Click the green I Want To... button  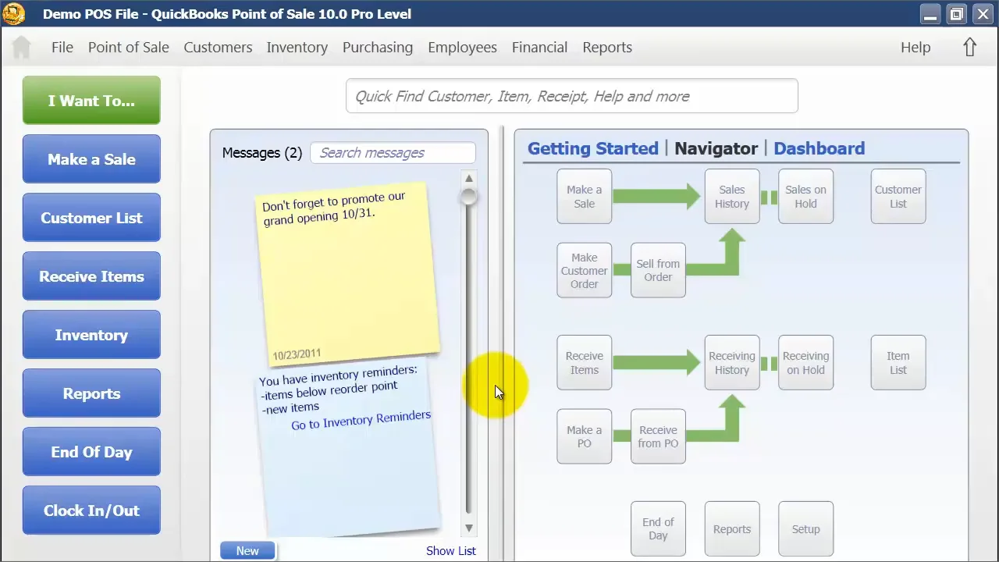(91, 101)
